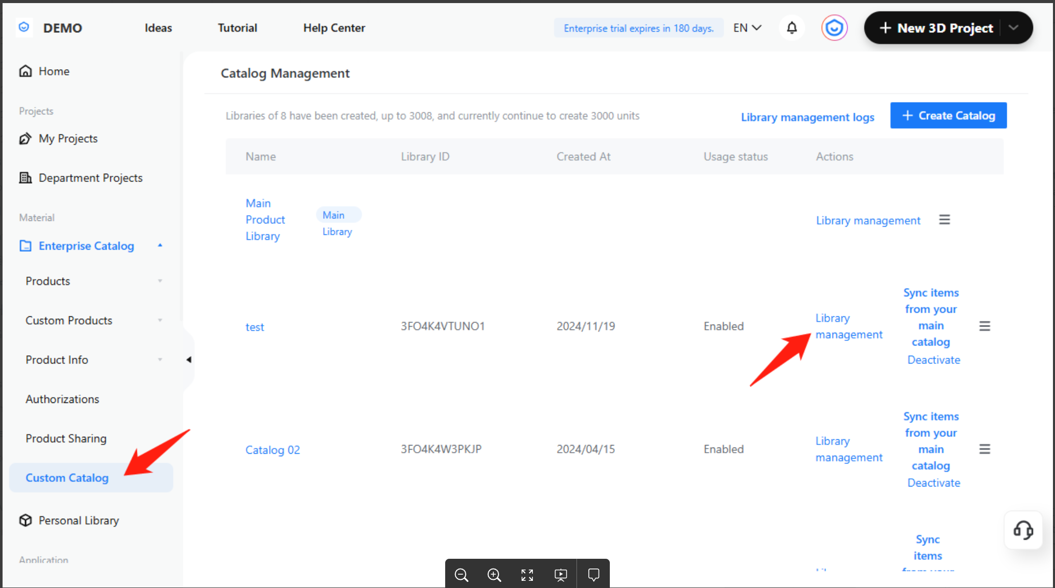The width and height of the screenshot is (1055, 588).
Task: Open hamburger menu for test catalog row
Action: (x=984, y=326)
